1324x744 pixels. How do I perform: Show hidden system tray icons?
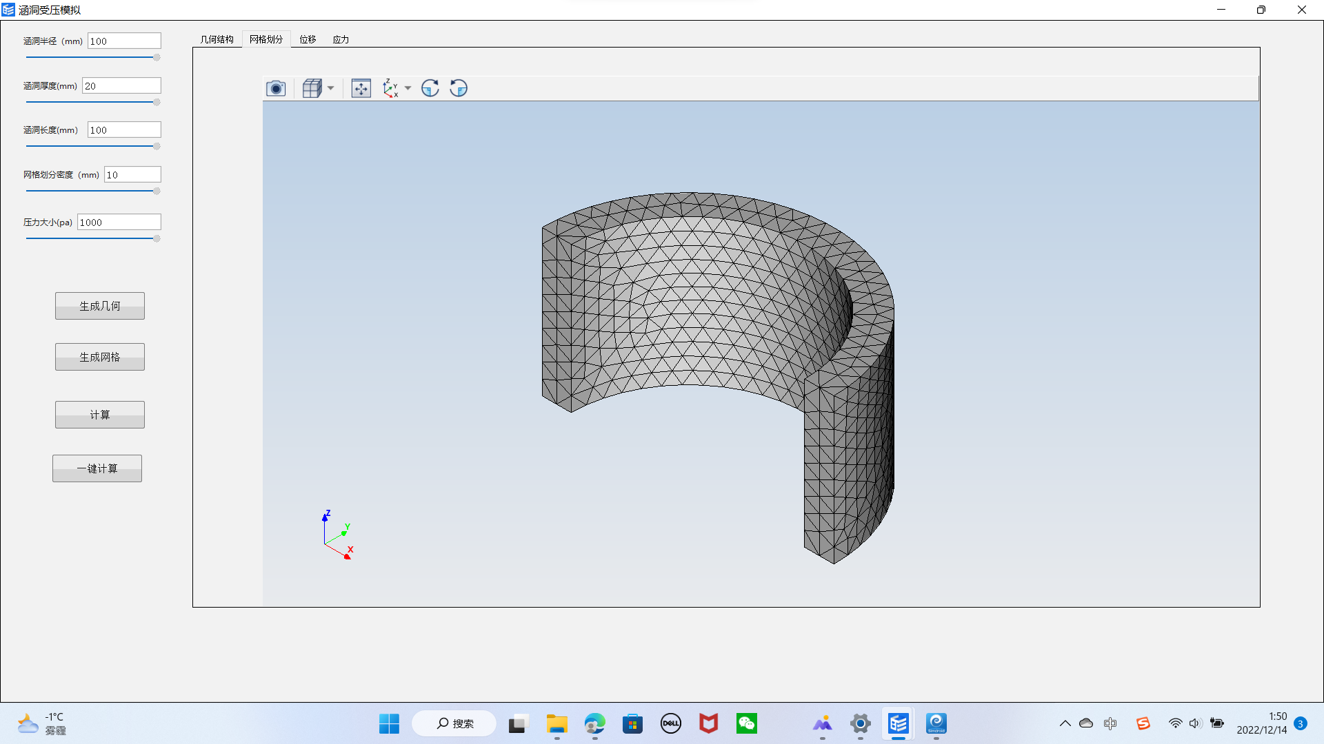pyautogui.click(x=1065, y=723)
